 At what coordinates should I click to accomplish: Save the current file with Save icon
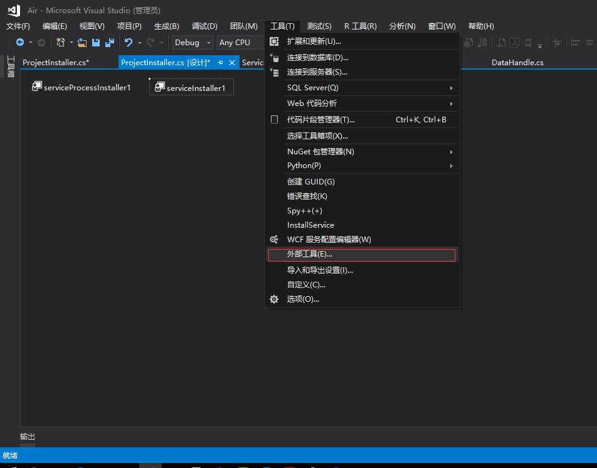pos(96,42)
